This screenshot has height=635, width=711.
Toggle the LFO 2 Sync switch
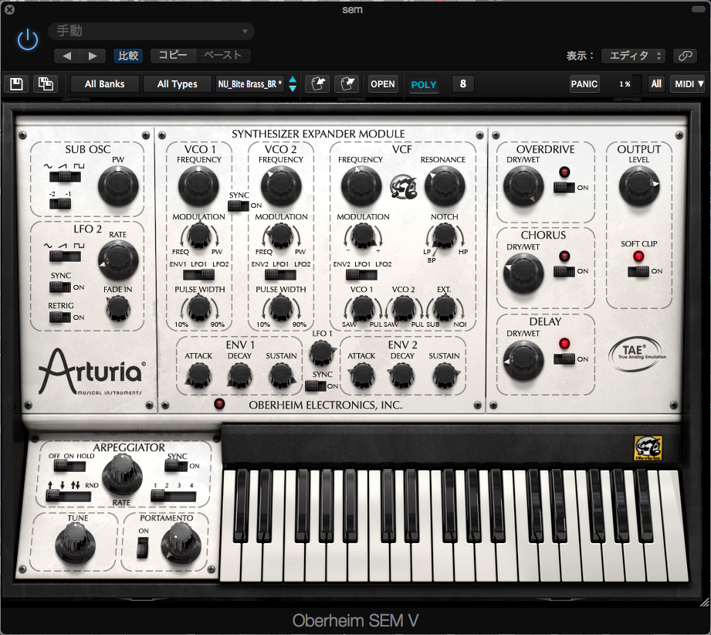(60, 287)
